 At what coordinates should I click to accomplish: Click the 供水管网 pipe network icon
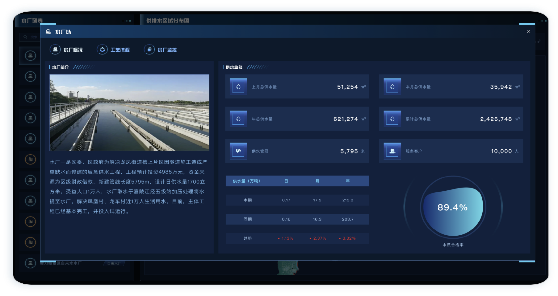tap(238, 151)
